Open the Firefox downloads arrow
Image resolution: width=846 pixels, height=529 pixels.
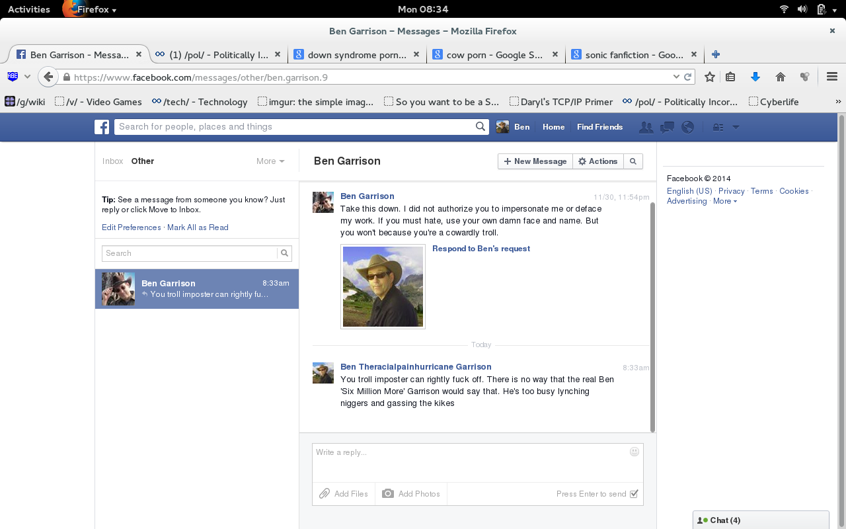(755, 77)
